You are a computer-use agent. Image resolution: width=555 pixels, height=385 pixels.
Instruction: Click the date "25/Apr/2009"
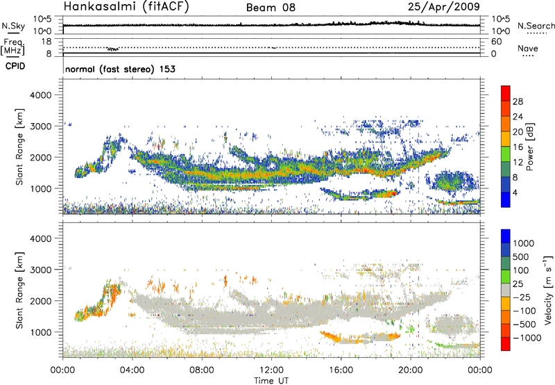pos(444,6)
